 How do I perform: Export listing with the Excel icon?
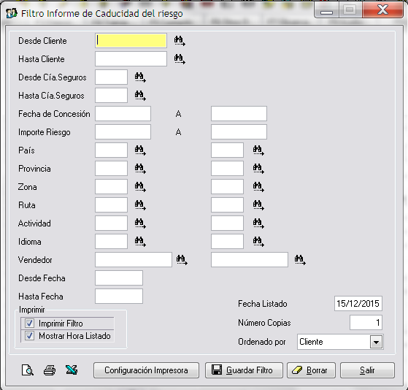(x=72, y=370)
